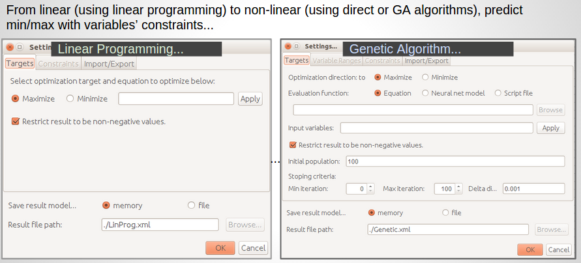Close the Genetic Algorithm settings window
Image resolution: width=581 pixels, height=263 pixels.
tap(288, 46)
